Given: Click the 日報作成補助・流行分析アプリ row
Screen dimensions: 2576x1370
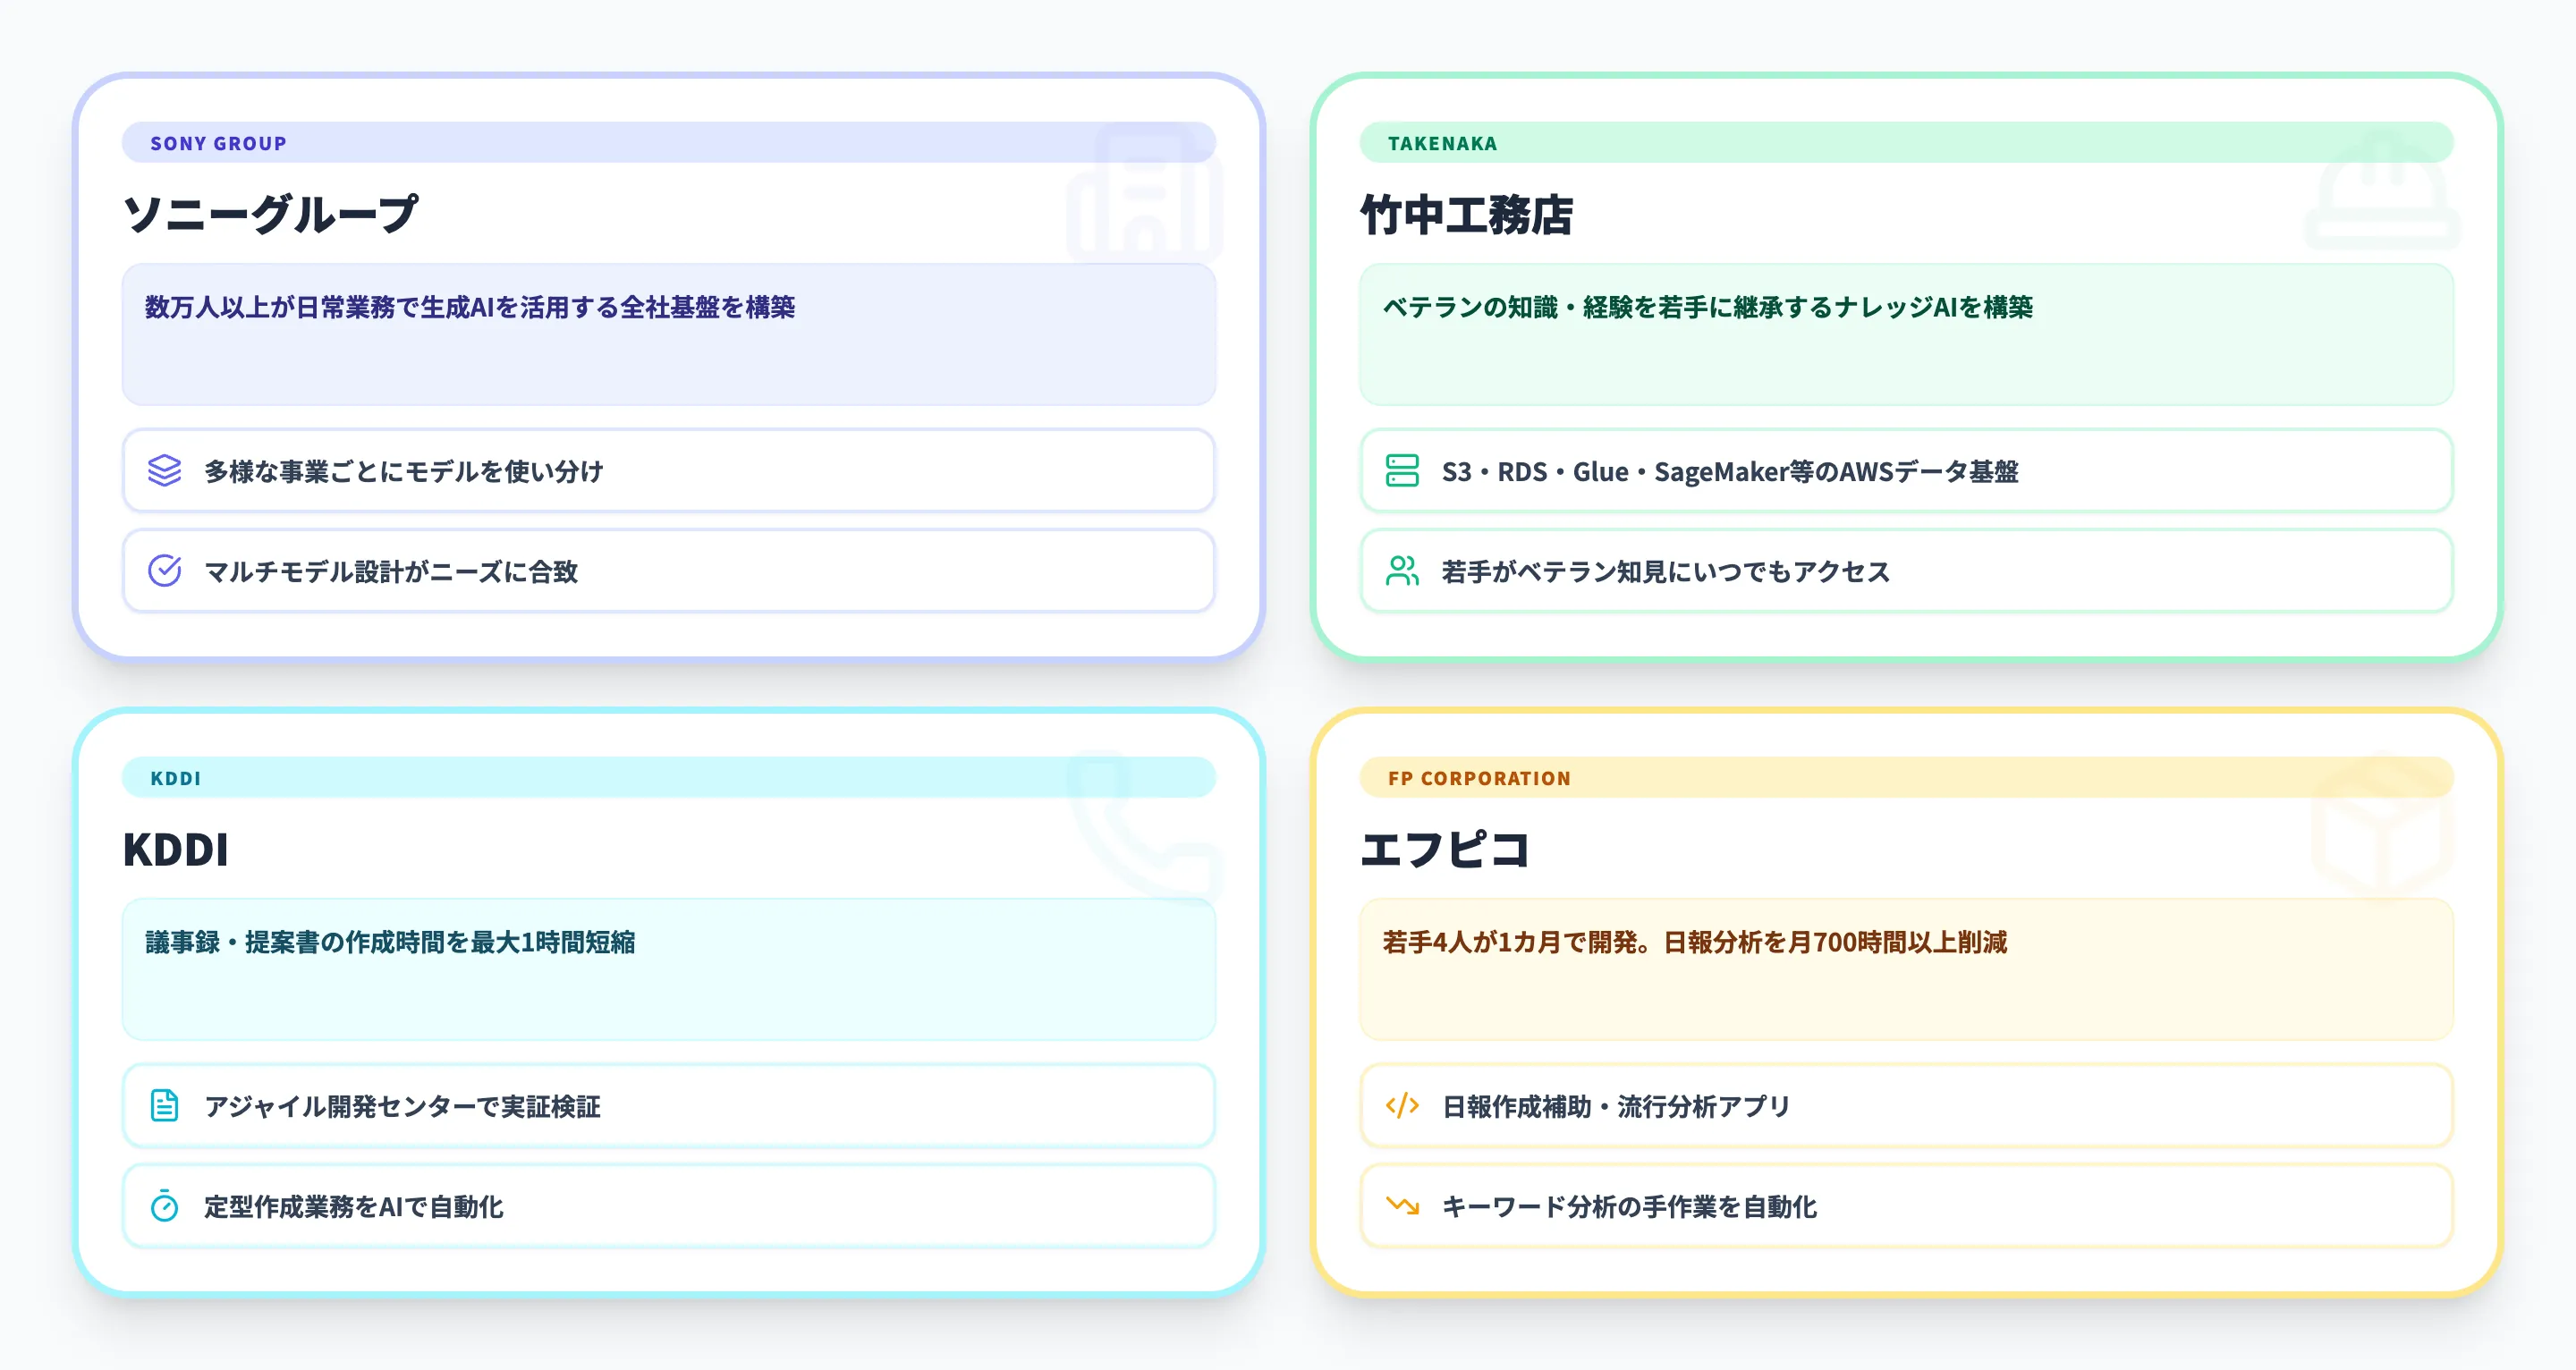Looking at the screenshot, I should pyautogui.click(x=1906, y=1105).
